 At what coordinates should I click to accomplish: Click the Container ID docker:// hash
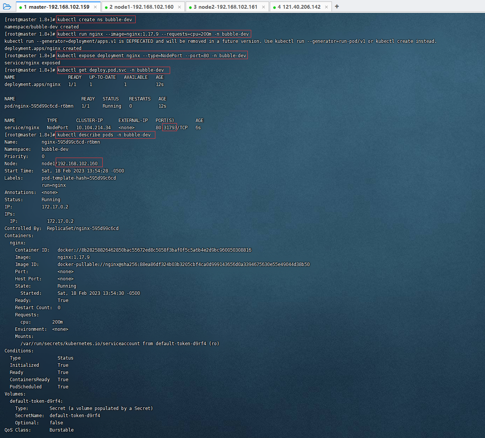pos(155,250)
